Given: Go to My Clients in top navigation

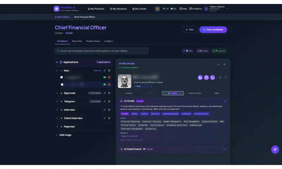Looking at the screenshot, I should click(x=139, y=8).
